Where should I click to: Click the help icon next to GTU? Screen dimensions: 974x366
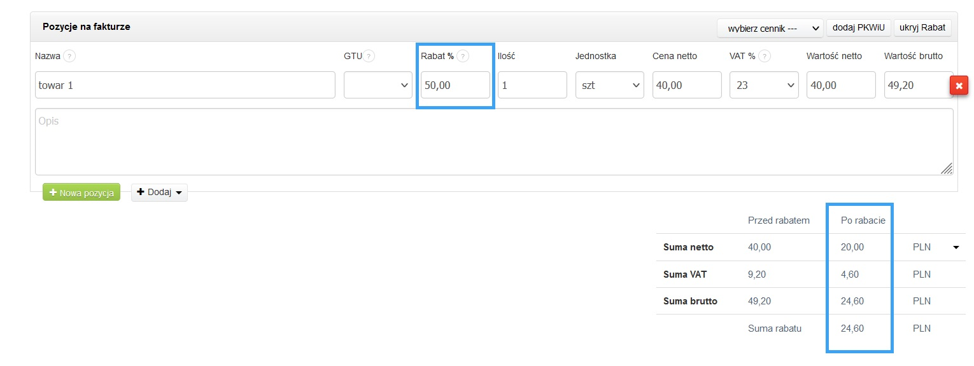[x=369, y=56]
